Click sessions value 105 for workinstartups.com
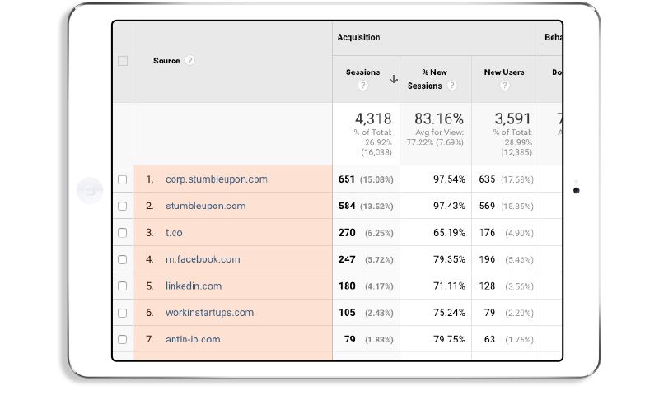 pyautogui.click(x=347, y=313)
